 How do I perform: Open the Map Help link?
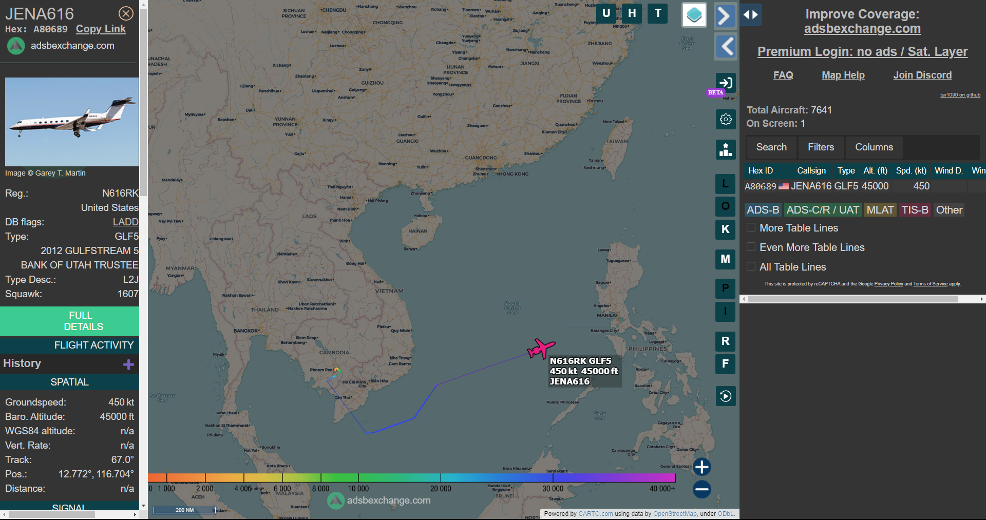[843, 75]
